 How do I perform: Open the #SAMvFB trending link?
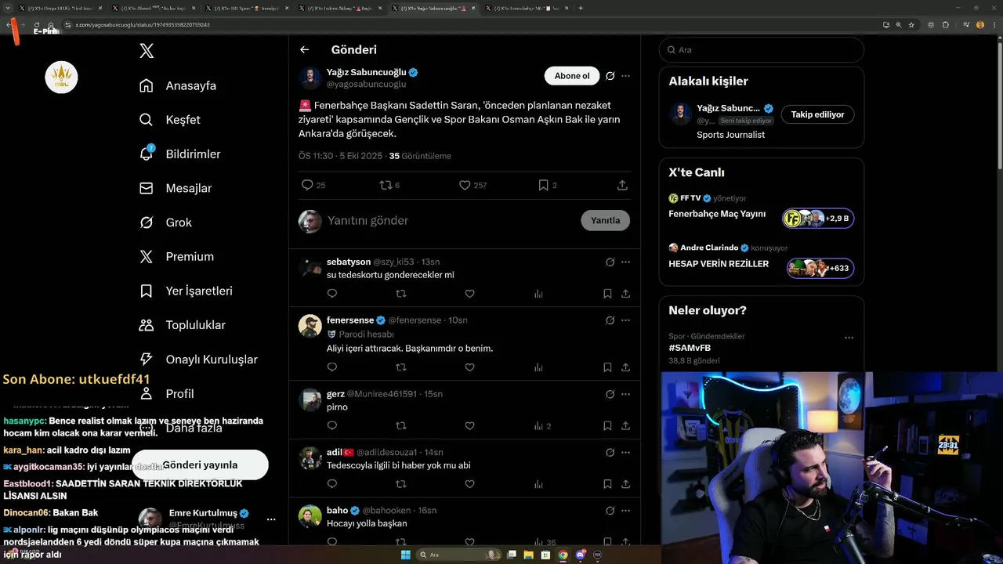pos(690,348)
